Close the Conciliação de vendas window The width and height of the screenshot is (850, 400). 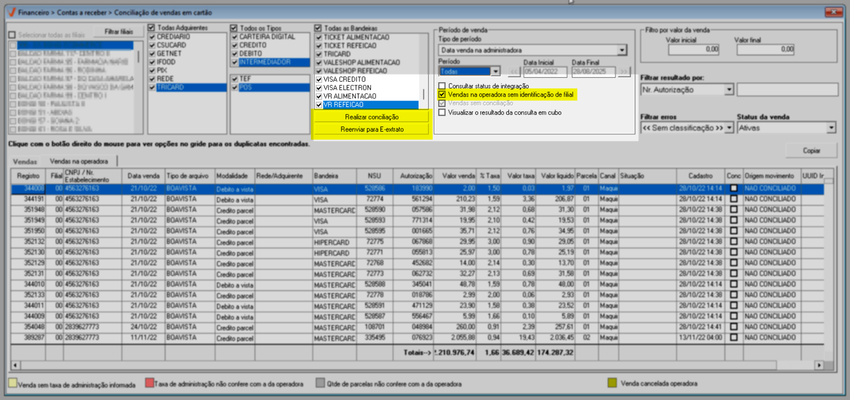coord(833,12)
